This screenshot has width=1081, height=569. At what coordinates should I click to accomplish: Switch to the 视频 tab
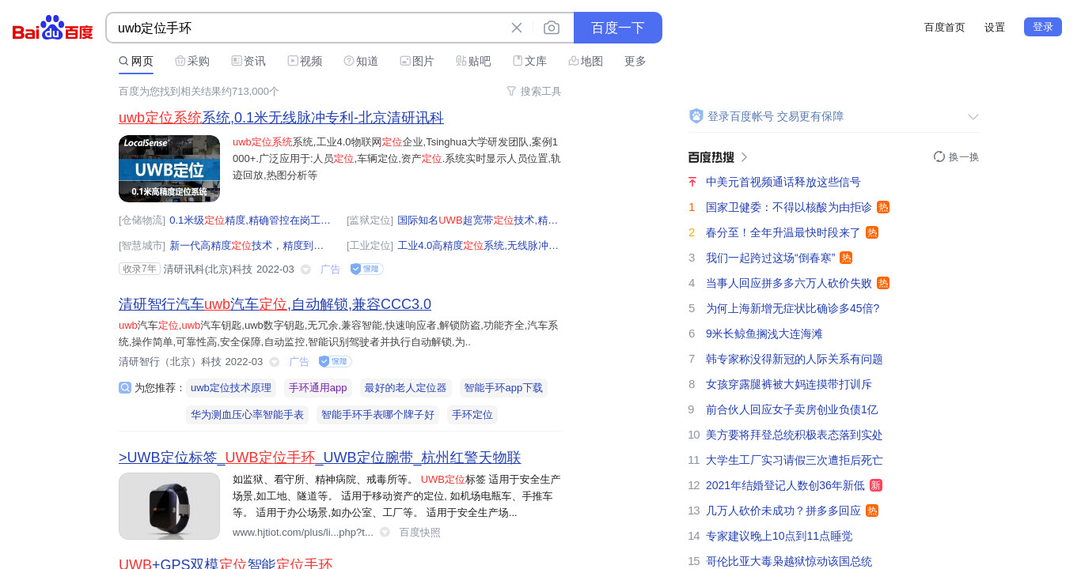[305, 61]
